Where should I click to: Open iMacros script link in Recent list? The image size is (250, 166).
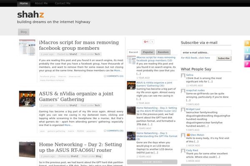(x=156, y=59)
